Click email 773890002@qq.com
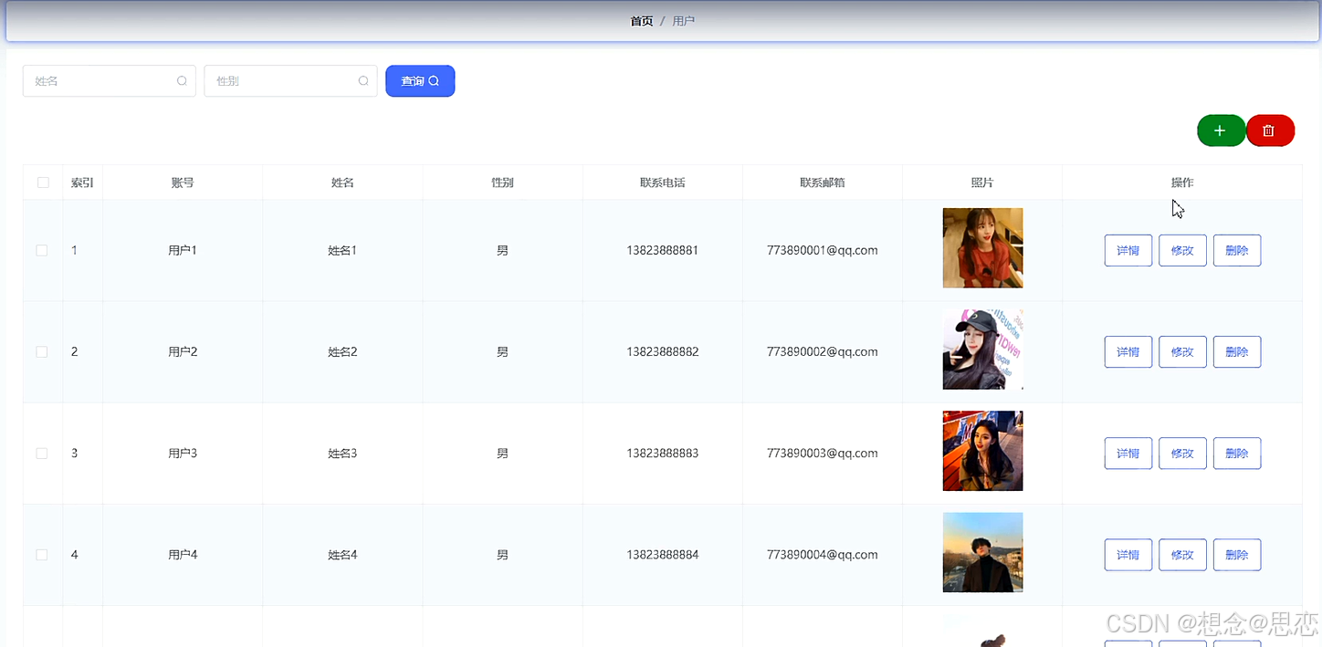Viewport: 1322px width, 647px height. point(823,351)
